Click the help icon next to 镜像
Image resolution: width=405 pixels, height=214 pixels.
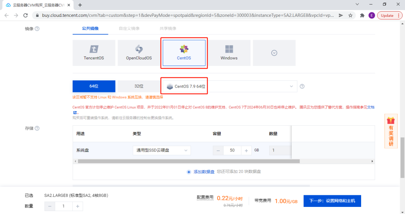click(37, 28)
